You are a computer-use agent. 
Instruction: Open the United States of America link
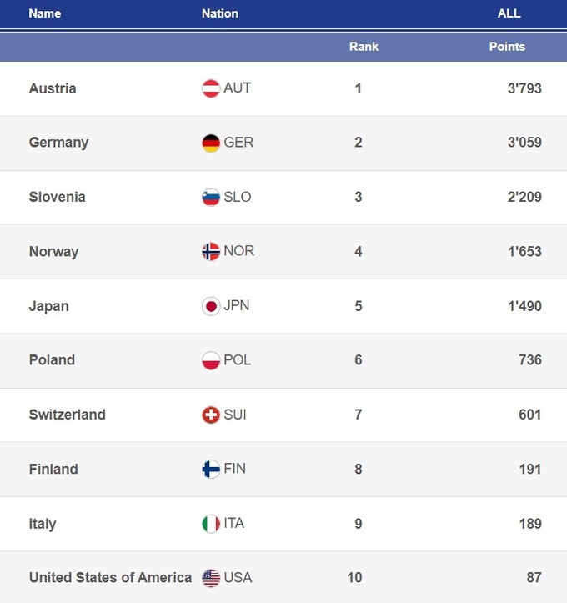(x=110, y=577)
